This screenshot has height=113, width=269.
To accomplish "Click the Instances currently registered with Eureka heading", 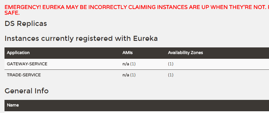I will point(81,38).
